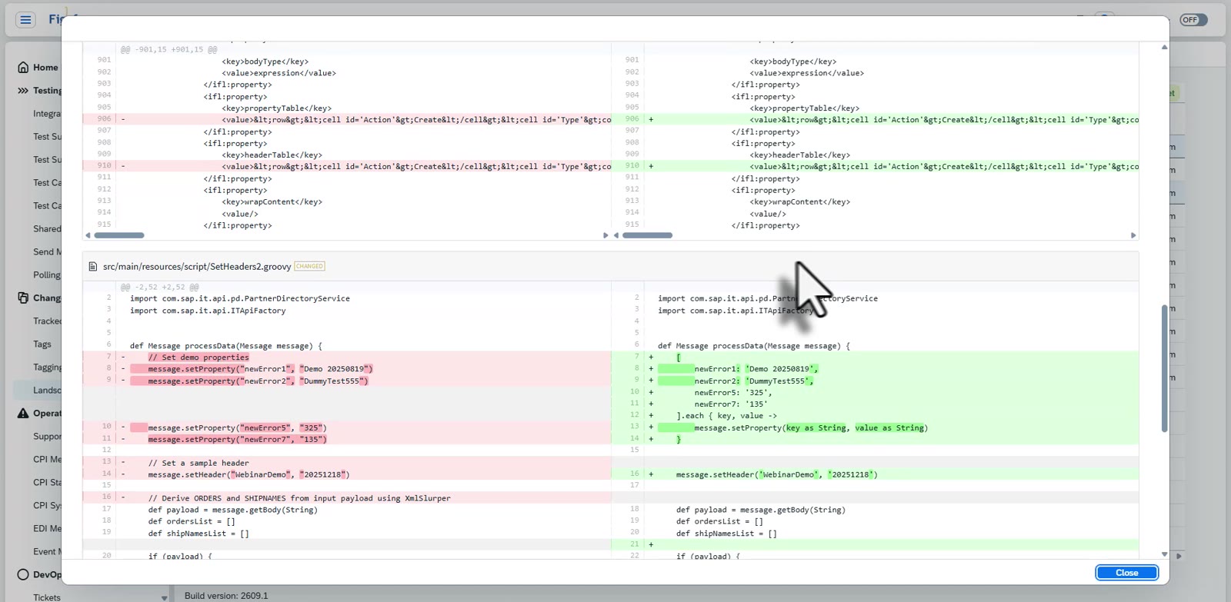Click the 'Build version: 2609.1' text

click(x=226, y=596)
